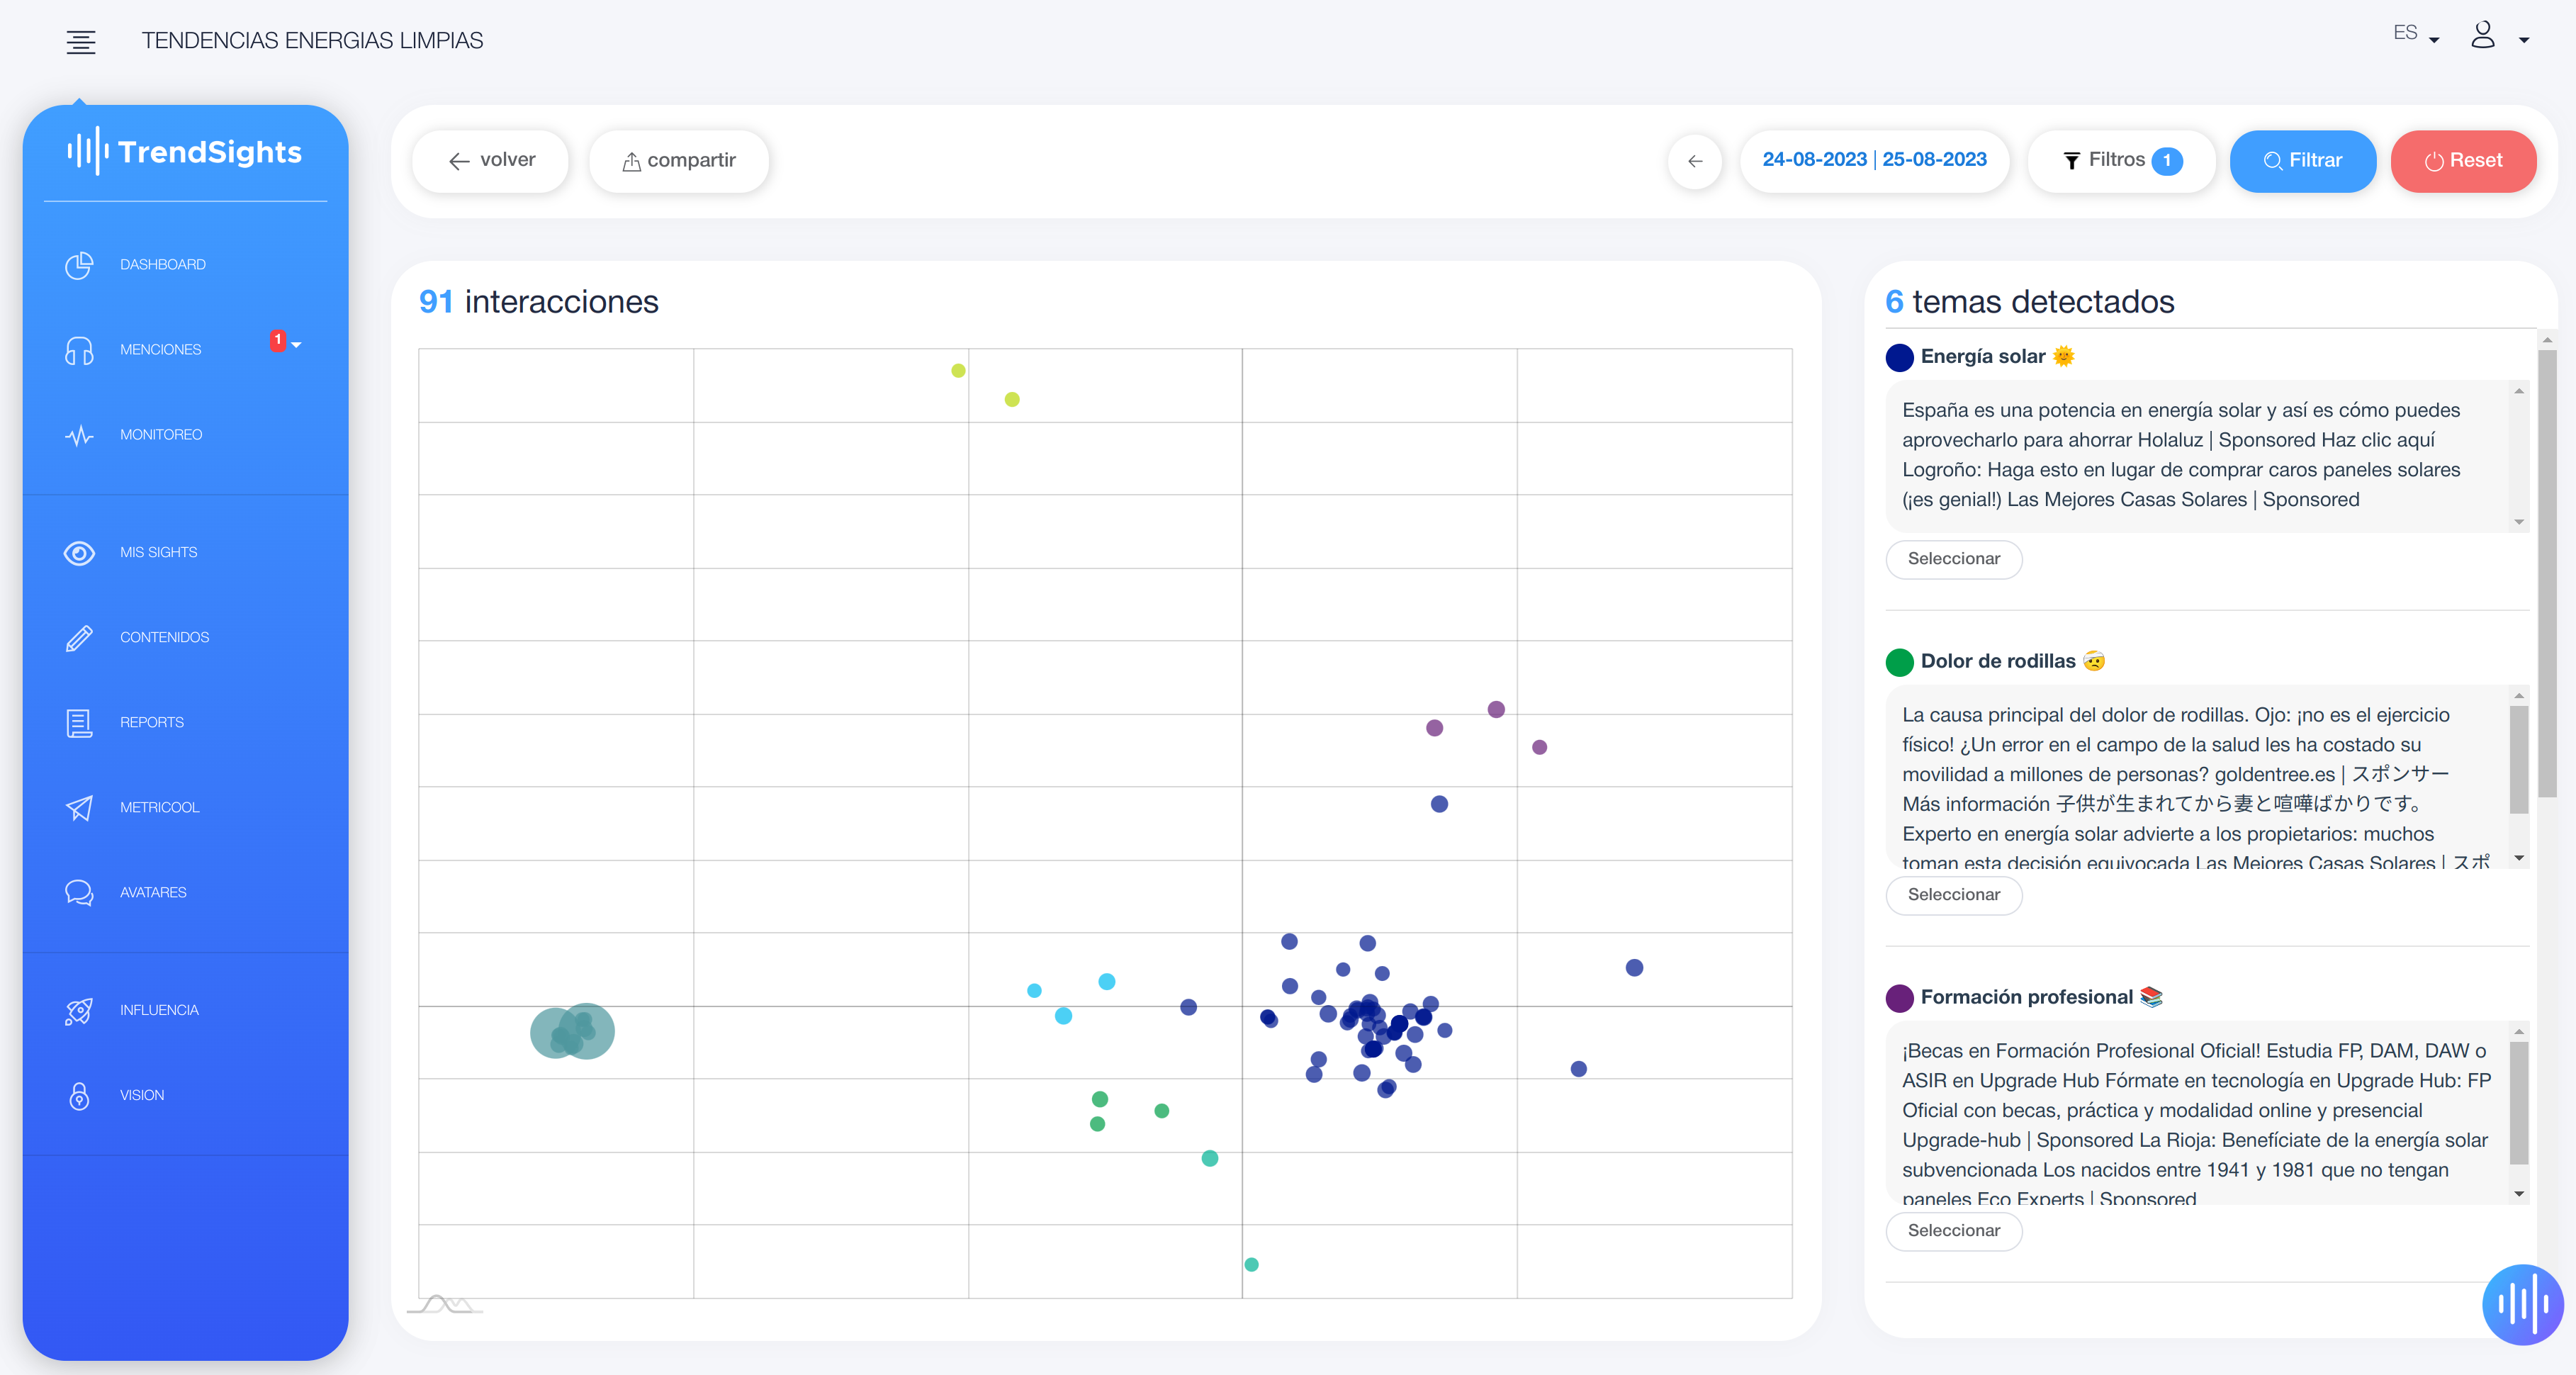Expand the Menciones submenu arrow
2576x1375 pixels.
(296, 345)
